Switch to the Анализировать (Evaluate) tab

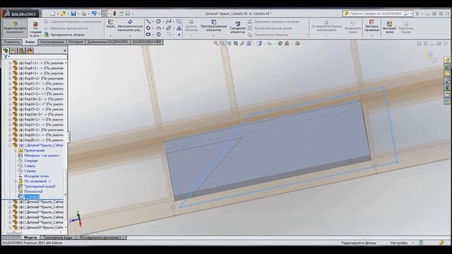pyautogui.click(x=52, y=42)
